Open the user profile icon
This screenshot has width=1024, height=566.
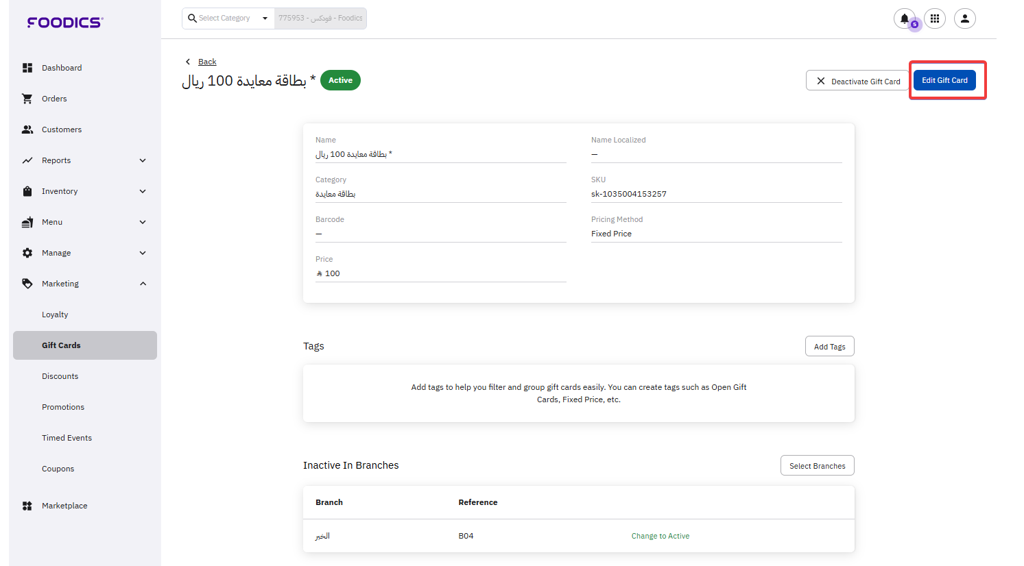[964, 19]
